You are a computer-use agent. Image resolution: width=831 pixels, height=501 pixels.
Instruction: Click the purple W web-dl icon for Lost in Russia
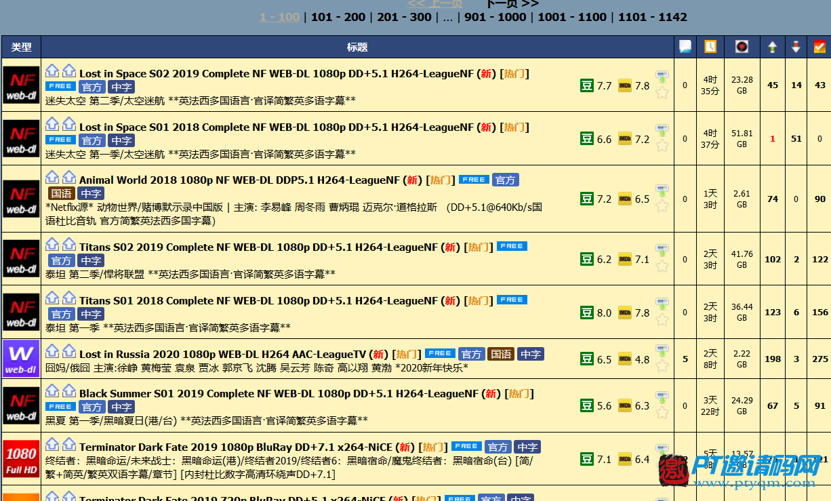click(x=21, y=359)
